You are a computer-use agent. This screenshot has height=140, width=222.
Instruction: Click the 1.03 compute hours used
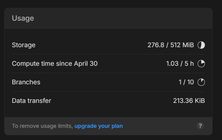point(172,64)
